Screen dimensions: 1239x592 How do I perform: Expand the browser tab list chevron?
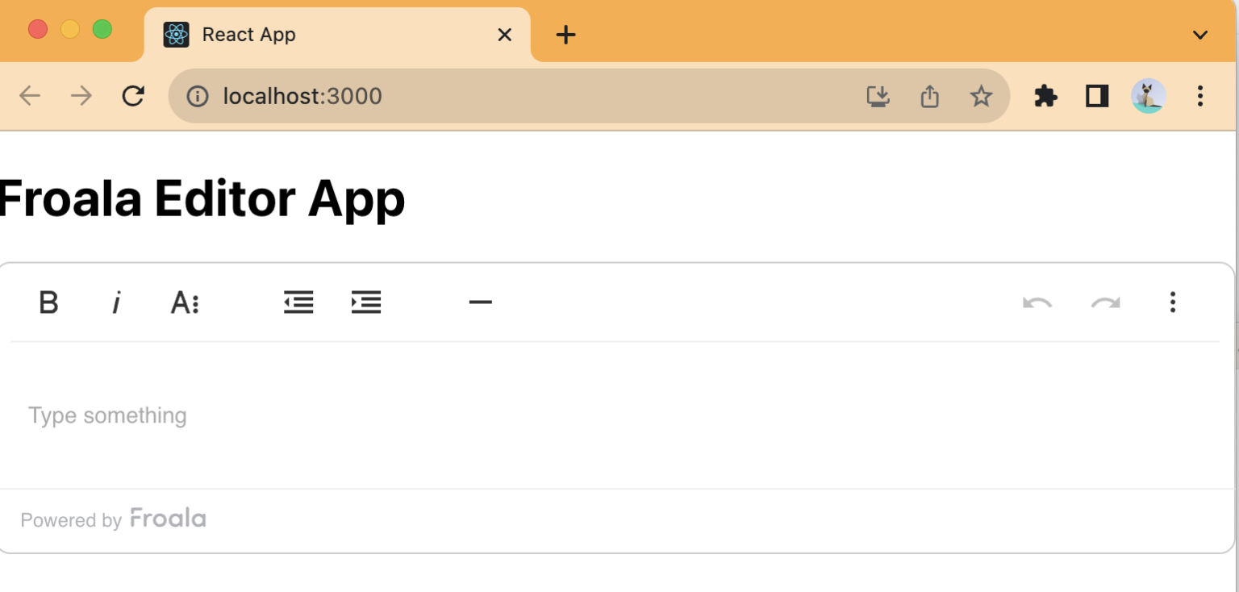pyautogui.click(x=1199, y=34)
